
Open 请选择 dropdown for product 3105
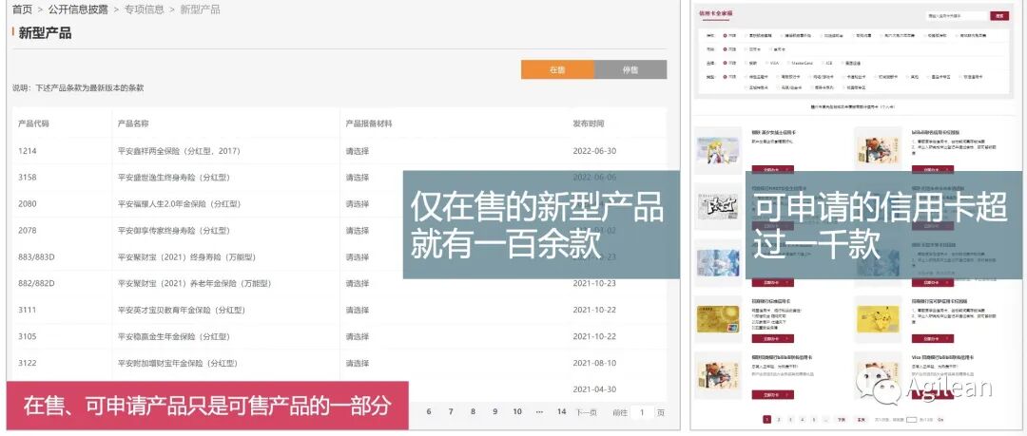[x=358, y=336]
